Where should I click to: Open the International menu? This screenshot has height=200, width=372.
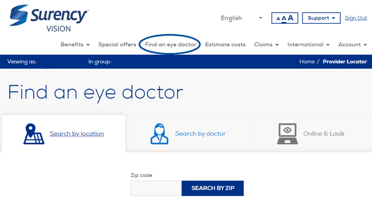coord(308,45)
